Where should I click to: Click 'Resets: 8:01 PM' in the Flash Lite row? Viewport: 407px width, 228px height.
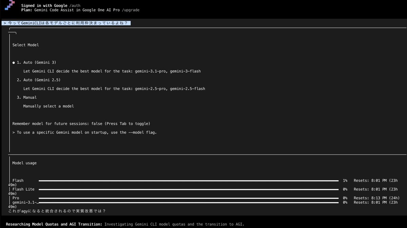pos(370,189)
